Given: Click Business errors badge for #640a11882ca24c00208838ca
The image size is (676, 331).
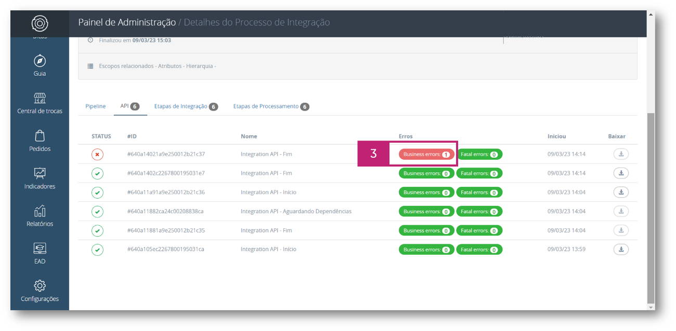Looking at the screenshot, I should pyautogui.click(x=426, y=212).
